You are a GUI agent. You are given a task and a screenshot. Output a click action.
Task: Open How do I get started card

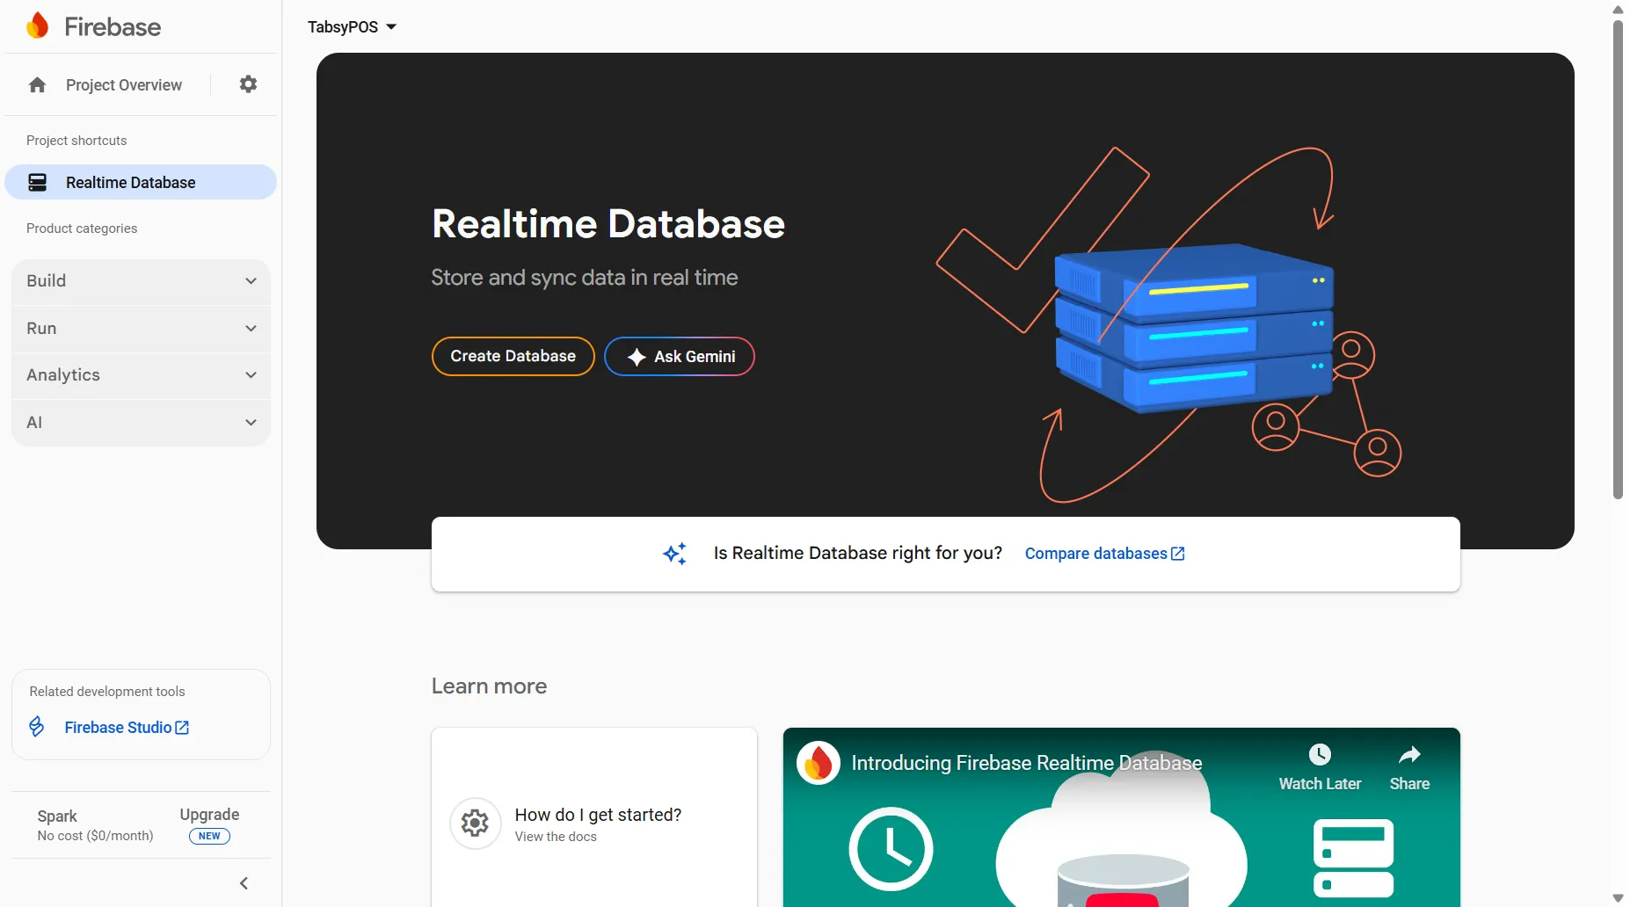tap(594, 817)
